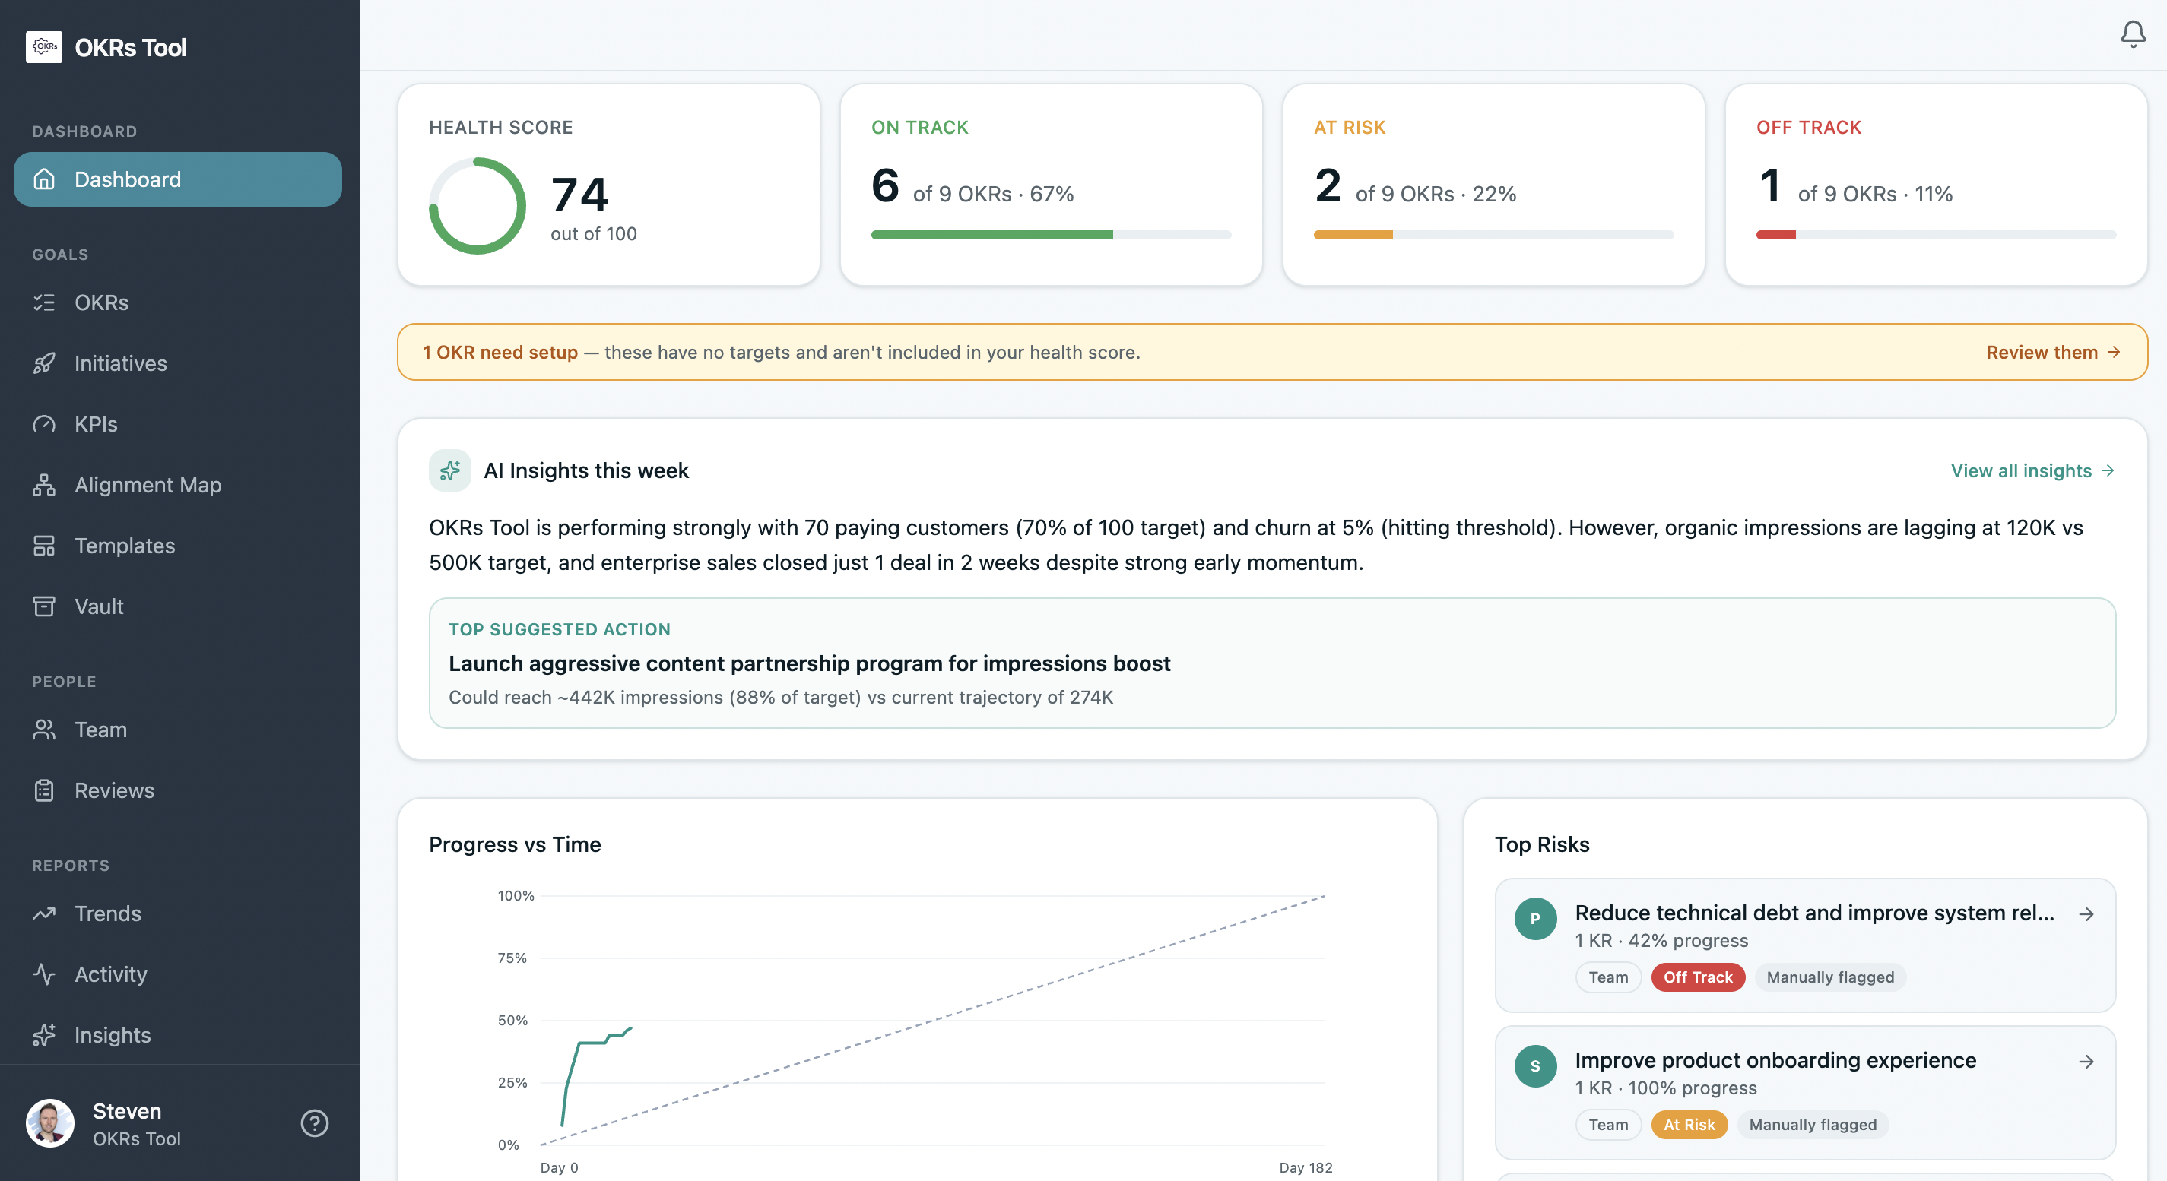The image size is (2167, 1181).
Task: Toggle the Off Track status badge
Action: (x=1698, y=977)
